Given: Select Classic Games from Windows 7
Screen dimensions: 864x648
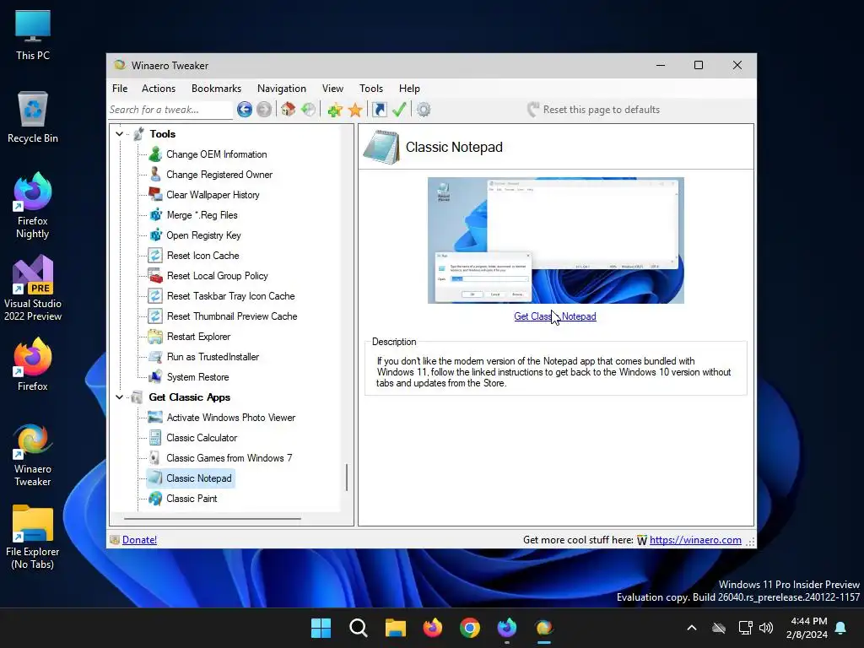Looking at the screenshot, I should pos(229,458).
